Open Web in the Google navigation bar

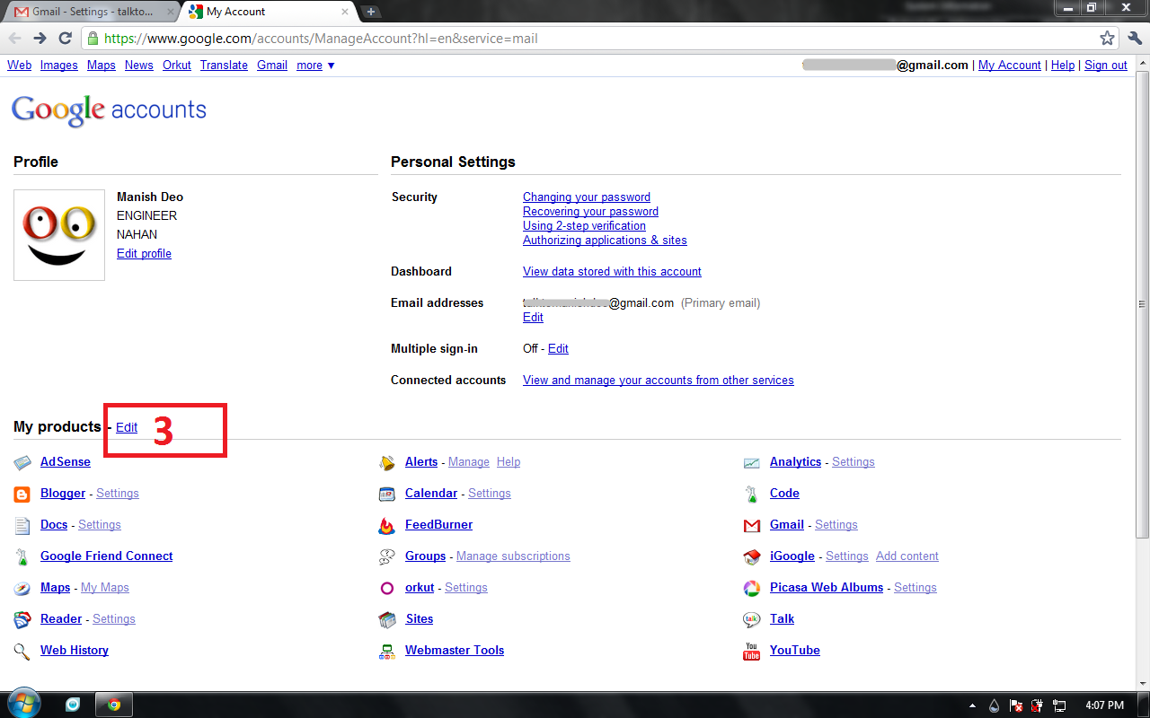(x=19, y=66)
